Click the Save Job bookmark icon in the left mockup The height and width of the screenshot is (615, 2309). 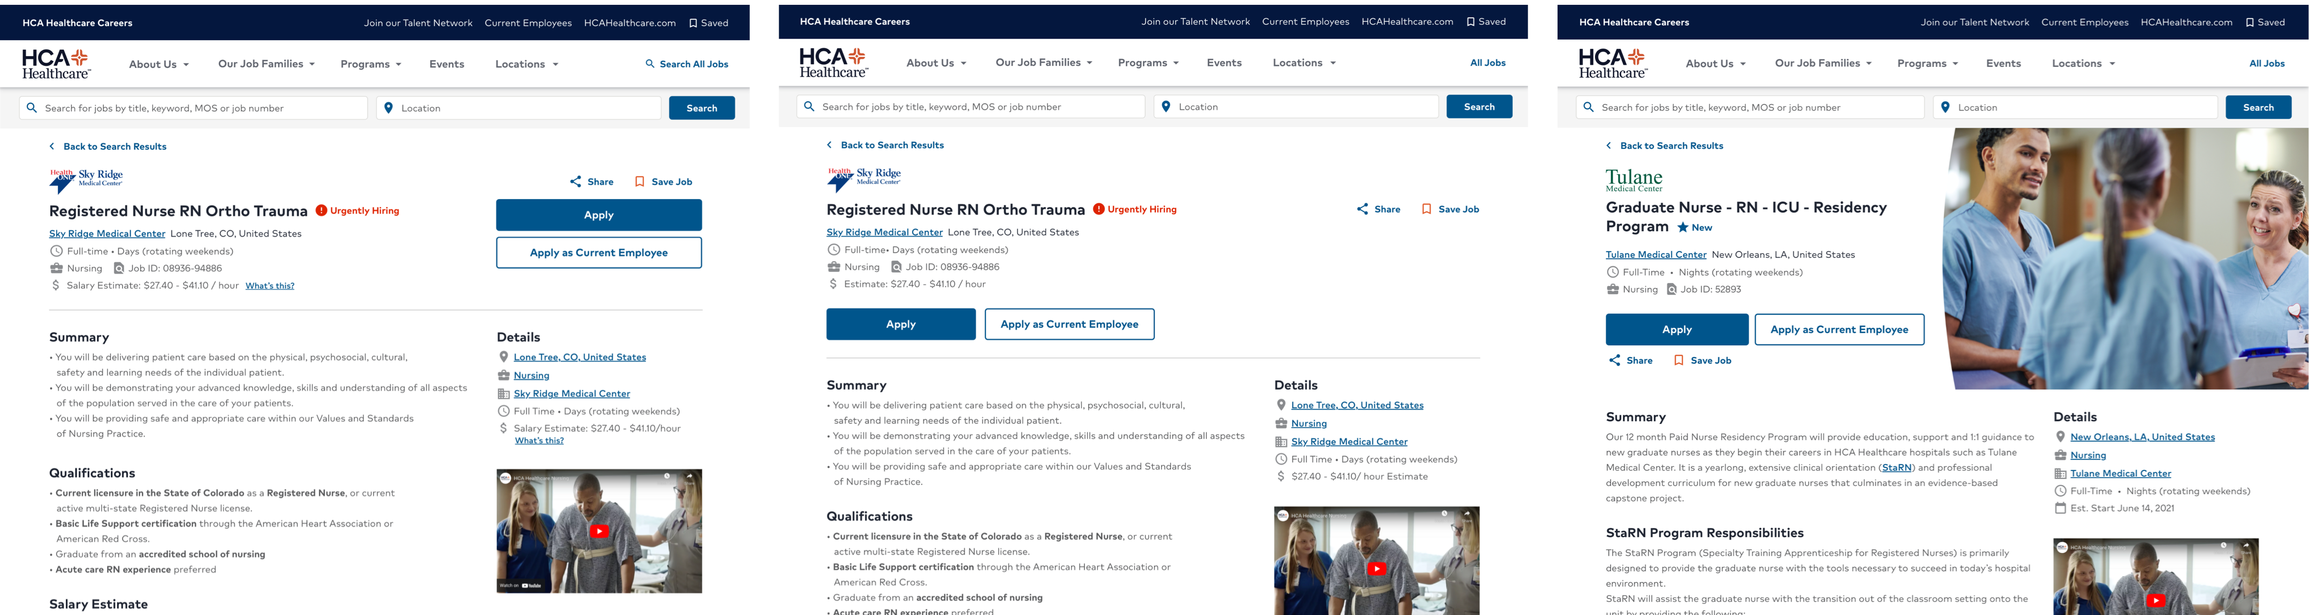639,181
